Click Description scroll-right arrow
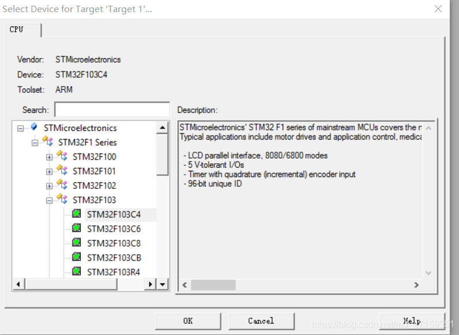Image resolution: width=459 pixels, height=335 pixels. pyautogui.click(x=416, y=285)
